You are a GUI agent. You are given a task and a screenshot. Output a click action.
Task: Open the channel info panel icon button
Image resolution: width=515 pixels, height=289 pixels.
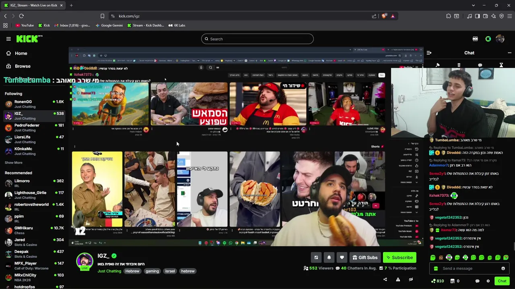(316, 258)
